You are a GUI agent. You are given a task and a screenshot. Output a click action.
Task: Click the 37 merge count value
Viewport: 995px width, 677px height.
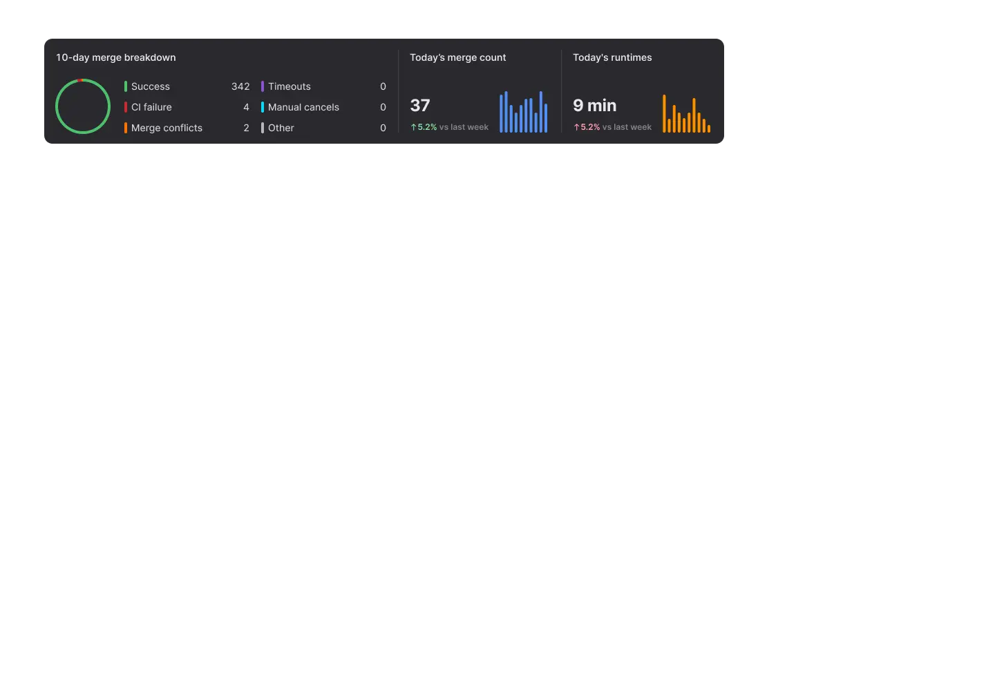(420, 106)
